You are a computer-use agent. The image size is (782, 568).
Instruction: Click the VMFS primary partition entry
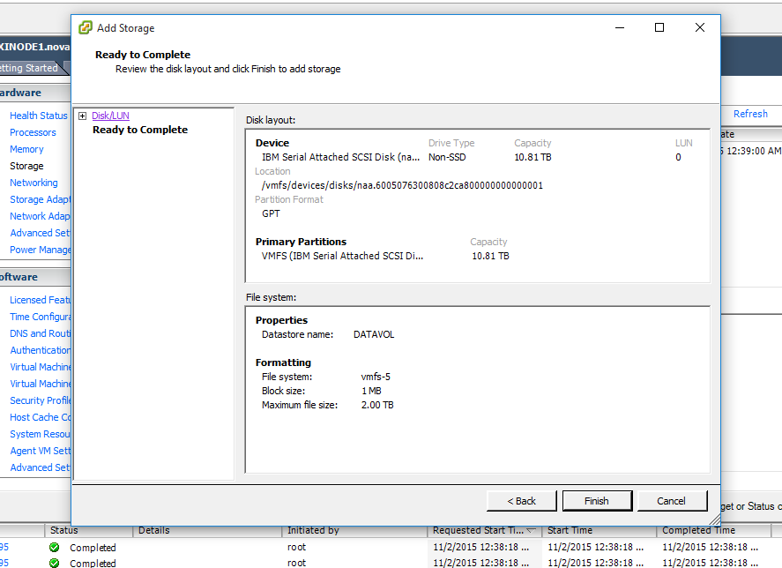click(342, 256)
